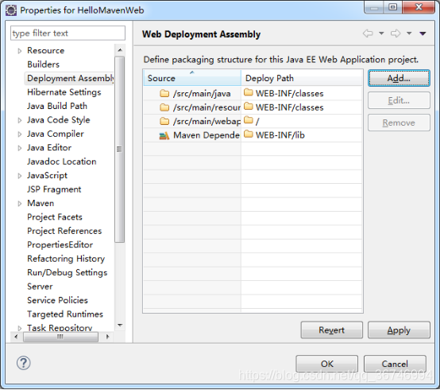Open the back history dropdown arrow
Image resolution: width=440 pixels, height=390 pixels.
pos(381,33)
